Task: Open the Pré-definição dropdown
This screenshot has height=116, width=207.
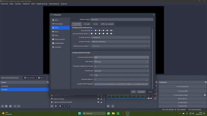Action: [x=121, y=71]
